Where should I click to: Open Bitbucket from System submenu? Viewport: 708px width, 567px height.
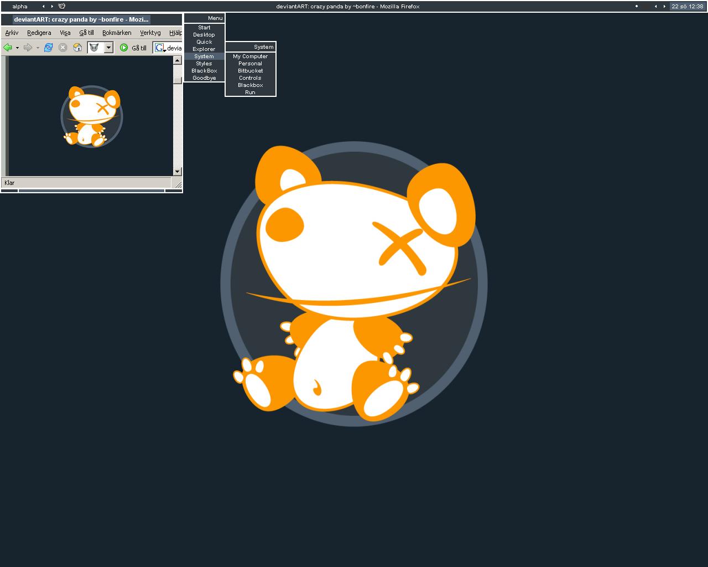251,71
